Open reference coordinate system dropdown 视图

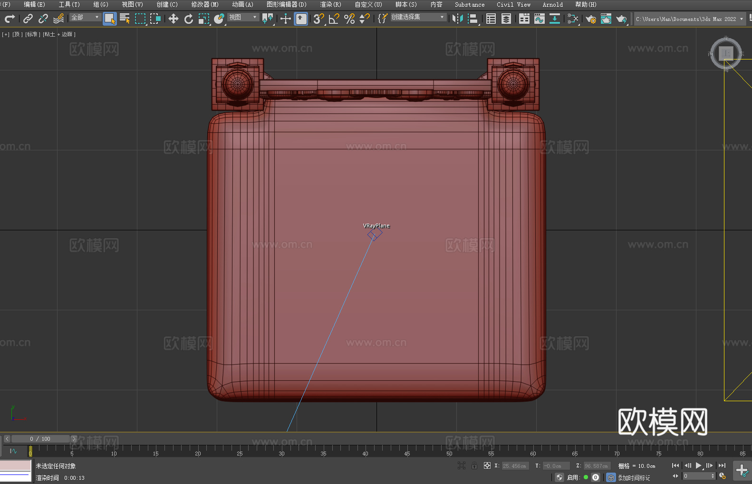coord(243,17)
